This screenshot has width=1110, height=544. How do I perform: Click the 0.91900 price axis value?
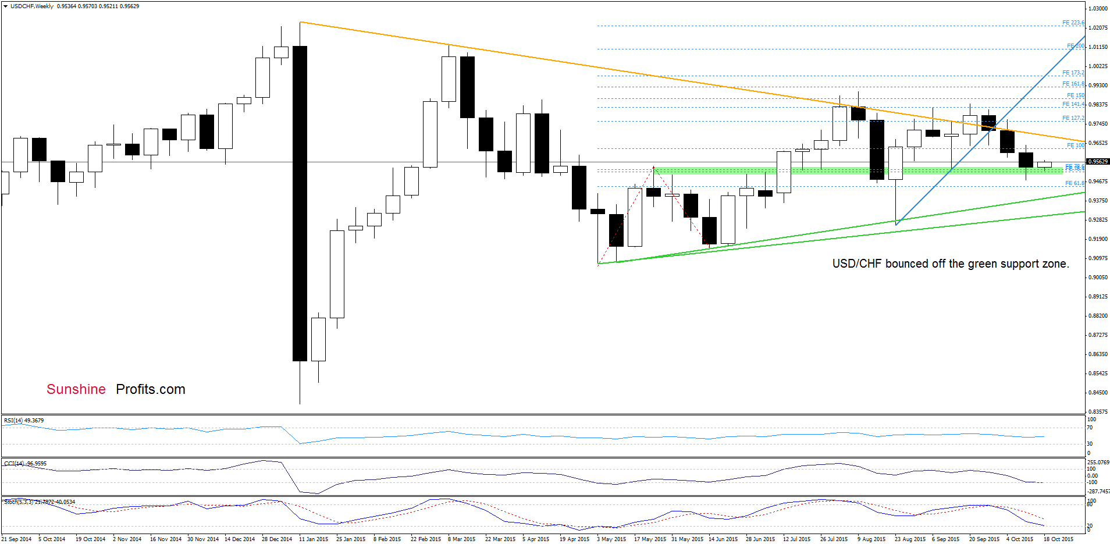point(1098,239)
